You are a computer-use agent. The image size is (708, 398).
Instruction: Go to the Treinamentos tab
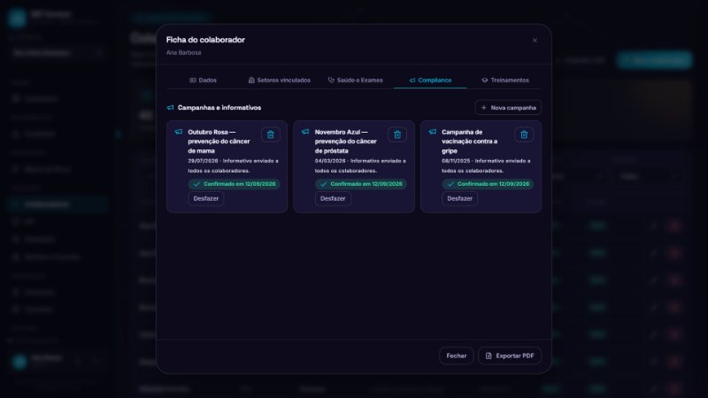tap(505, 80)
